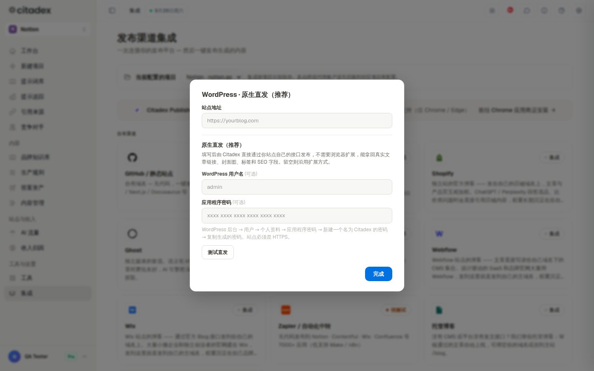The height and width of the screenshot is (371, 594).
Task: Click the Citadex logo in the sidebar
Action: click(30, 10)
